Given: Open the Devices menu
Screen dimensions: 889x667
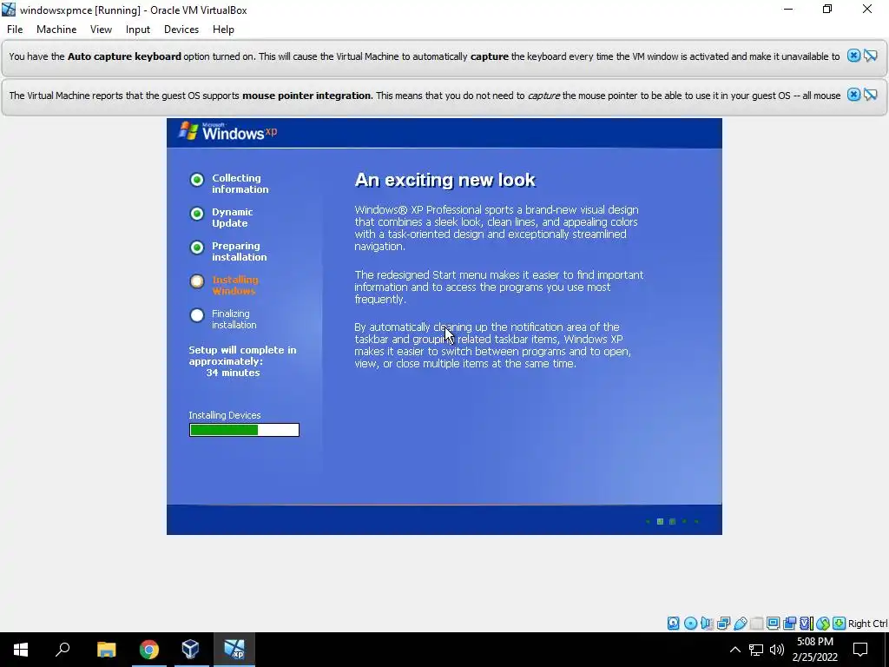Looking at the screenshot, I should point(181,30).
